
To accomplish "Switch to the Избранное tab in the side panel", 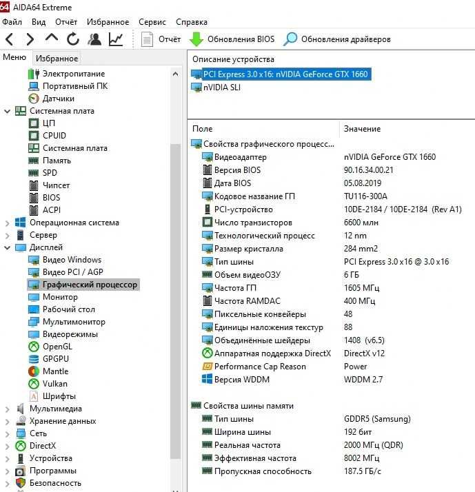I will (x=57, y=59).
